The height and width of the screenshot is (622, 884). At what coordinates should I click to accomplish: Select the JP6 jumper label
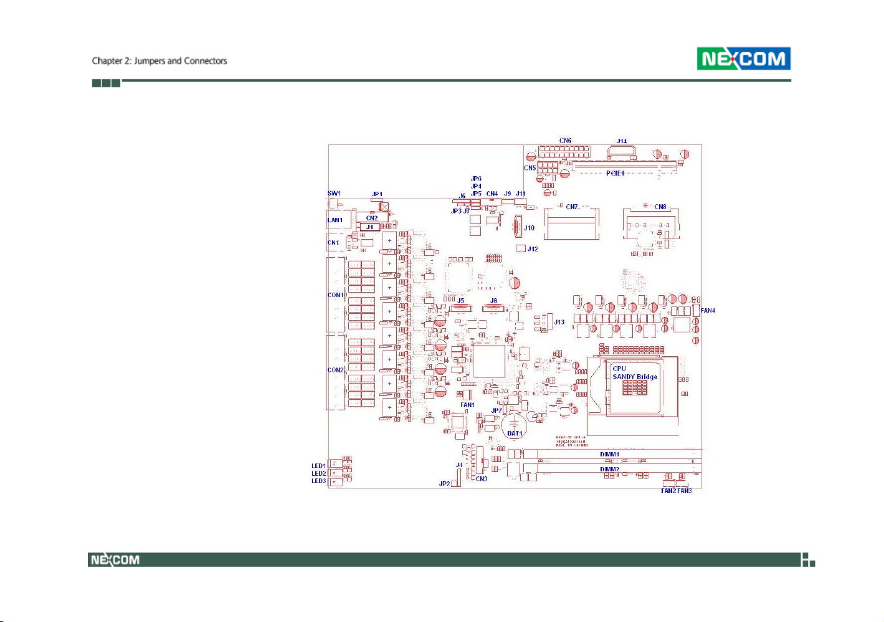point(476,179)
